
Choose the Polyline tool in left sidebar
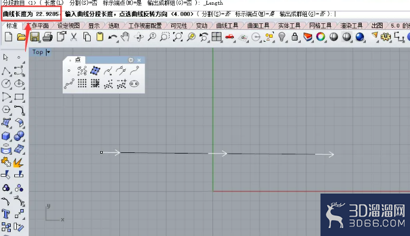[6, 71]
